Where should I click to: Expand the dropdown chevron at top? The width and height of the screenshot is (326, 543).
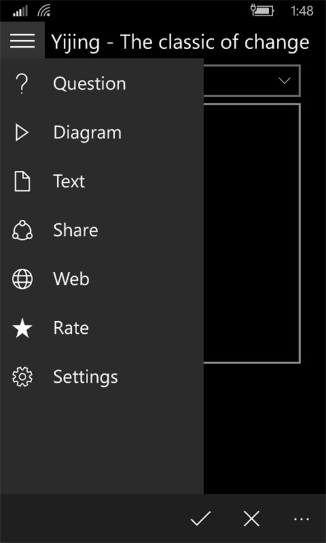[x=284, y=81]
